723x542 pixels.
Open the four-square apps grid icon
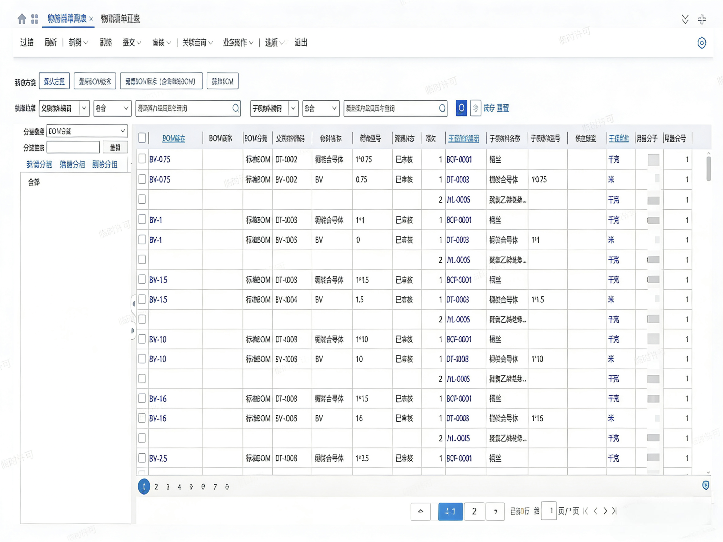35,19
